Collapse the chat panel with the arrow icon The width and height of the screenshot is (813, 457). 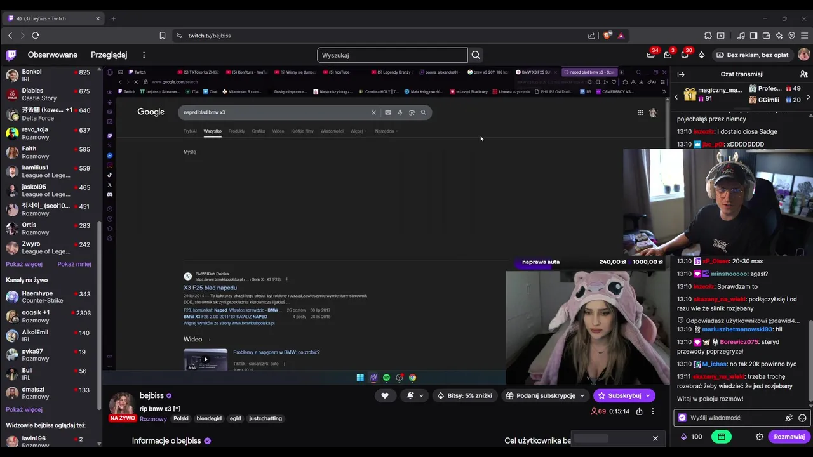click(x=681, y=74)
